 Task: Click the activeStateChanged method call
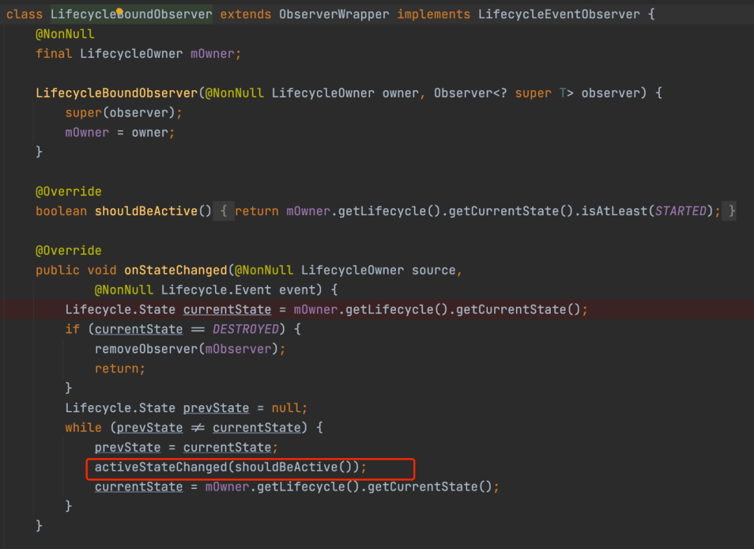pos(161,467)
